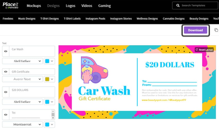Select mustard yellow swatch for Gift Certificate

coord(47,79)
